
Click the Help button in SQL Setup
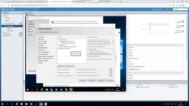click(x=110, y=80)
